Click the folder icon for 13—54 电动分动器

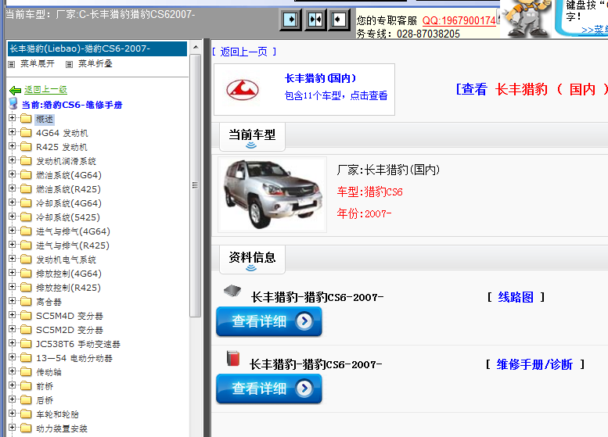click(x=26, y=358)
